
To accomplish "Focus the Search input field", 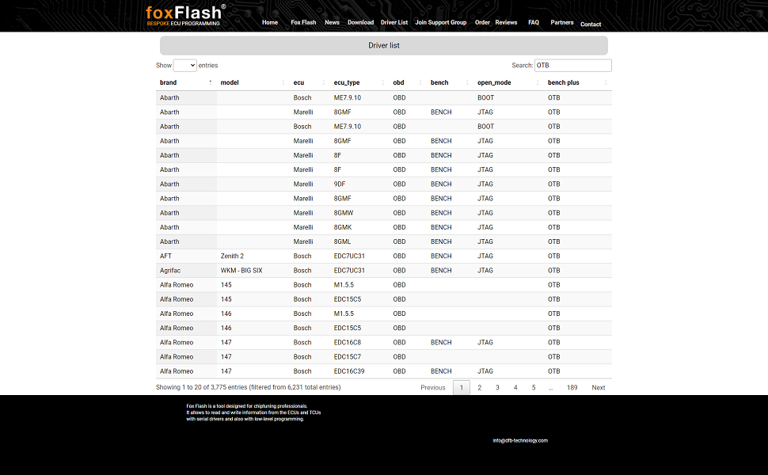I will point(573,65).
